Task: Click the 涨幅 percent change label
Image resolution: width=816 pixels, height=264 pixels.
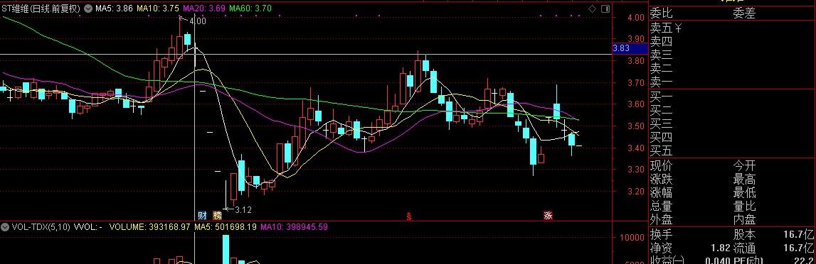Action: pos(661,193)
